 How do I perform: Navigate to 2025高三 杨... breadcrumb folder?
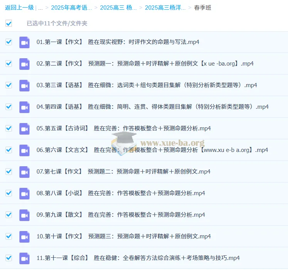[118, 8]
